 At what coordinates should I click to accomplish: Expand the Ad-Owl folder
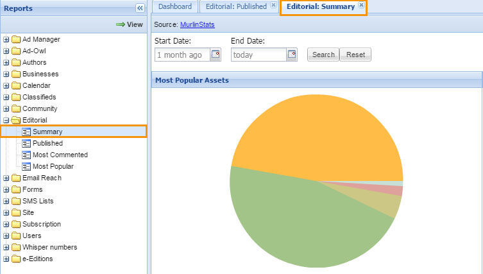[x=6, y=51]
